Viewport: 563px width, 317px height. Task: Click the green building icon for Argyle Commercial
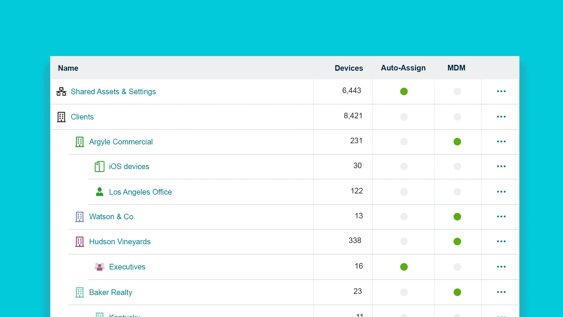coord(79,142)
